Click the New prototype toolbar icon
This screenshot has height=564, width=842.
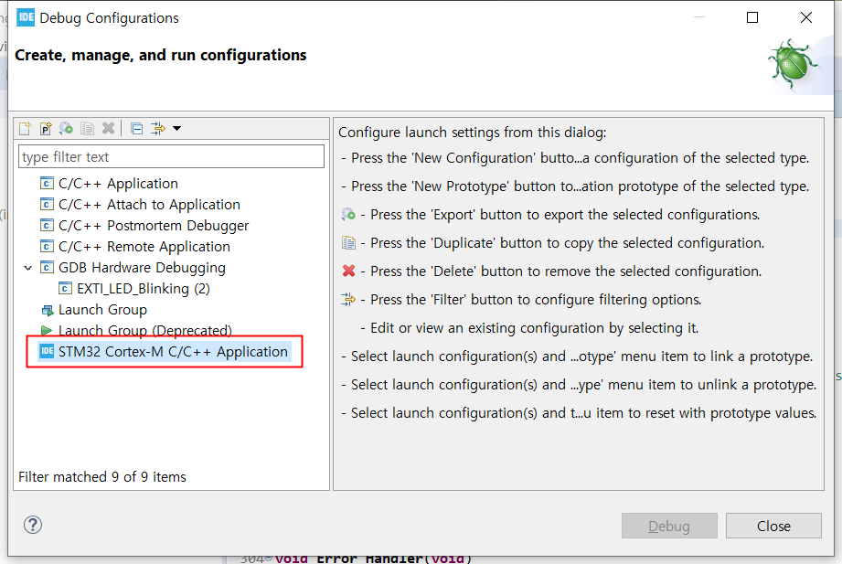pyautogui.click(x=46, y=128)
